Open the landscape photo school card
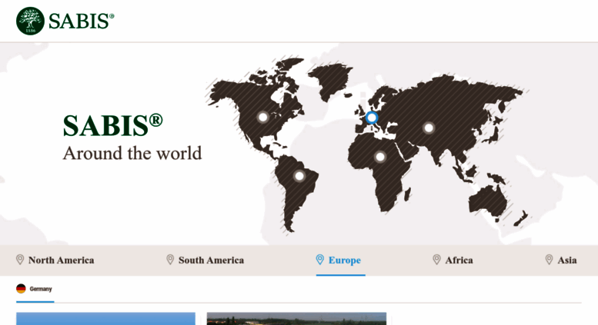Screen dimensions: 598x325 [297, 319]
